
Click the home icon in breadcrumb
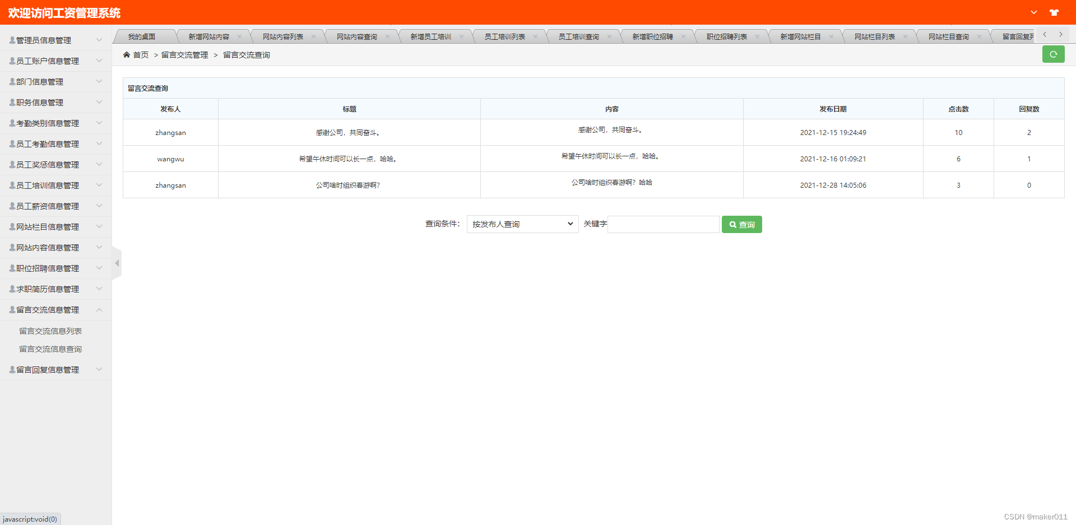(127, 55)
